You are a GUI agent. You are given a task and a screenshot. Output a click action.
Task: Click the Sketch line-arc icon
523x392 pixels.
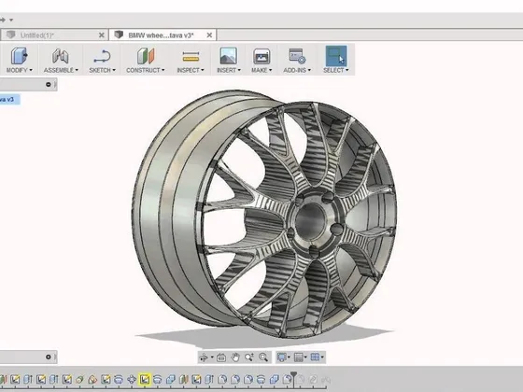(102, 56)
